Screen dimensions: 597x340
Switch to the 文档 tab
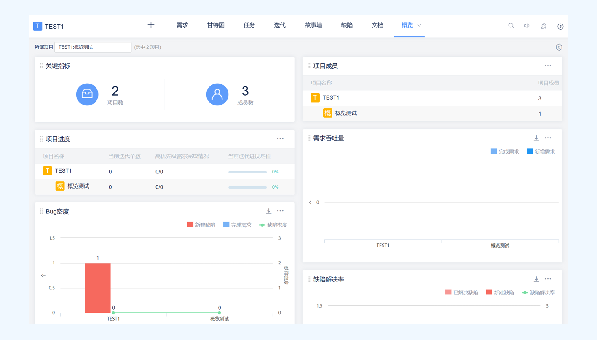pos(377,25)
